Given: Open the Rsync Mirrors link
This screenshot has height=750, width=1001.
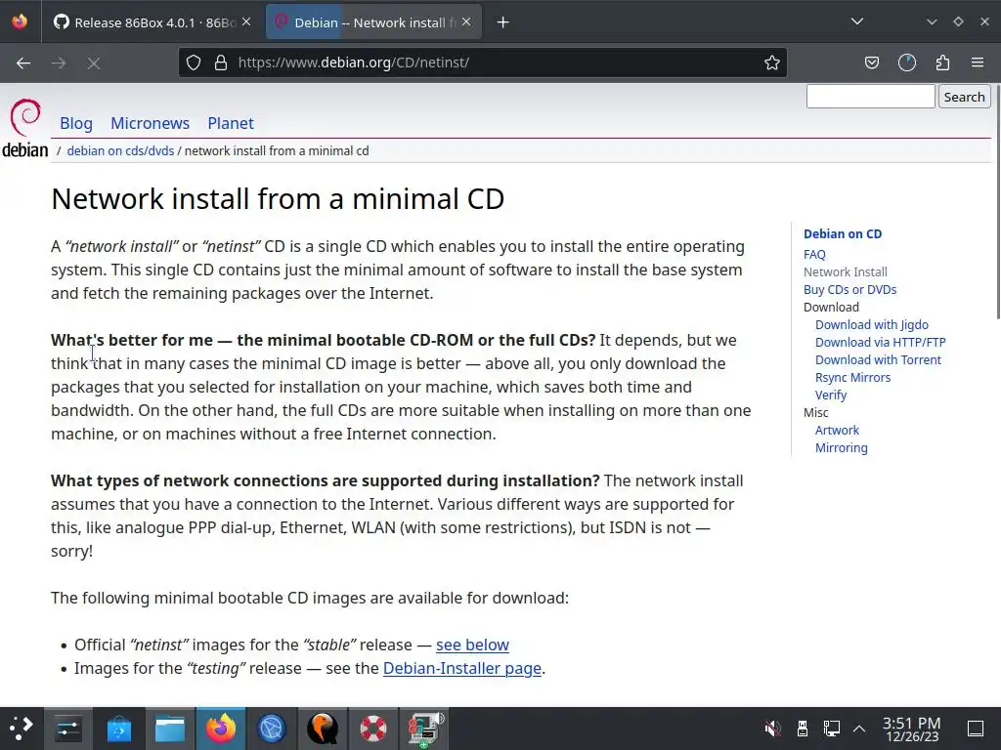Looking at the screenshot, I should click(x=852, y=378).
